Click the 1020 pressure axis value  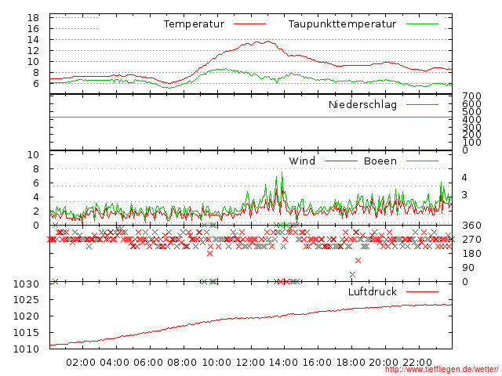[26, 316]
